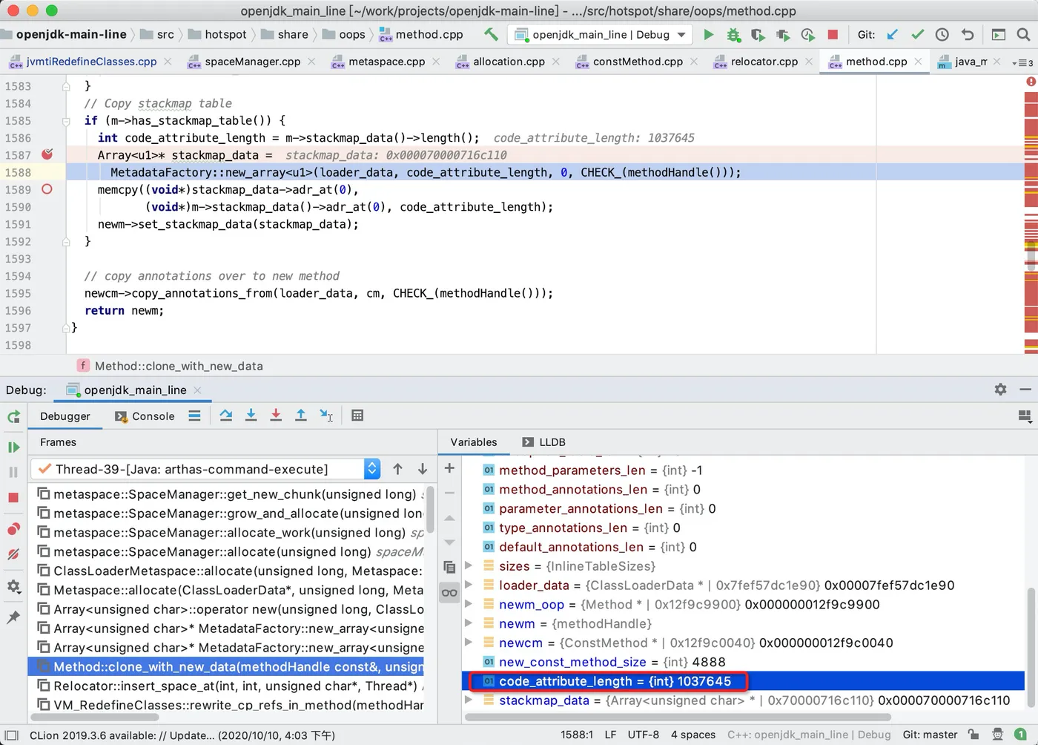Collapse fold marker at line 1585
The image size is (1038, 745).
(x=66, y=120)
